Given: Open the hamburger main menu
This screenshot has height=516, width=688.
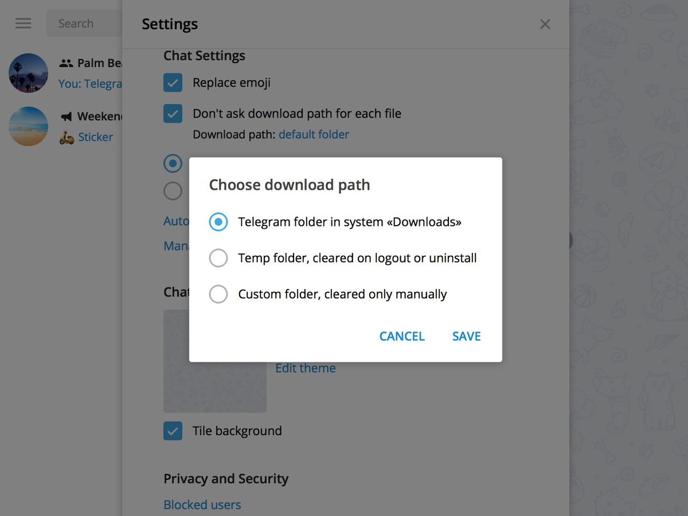Looking at the screenshot, I should [24, 24].
